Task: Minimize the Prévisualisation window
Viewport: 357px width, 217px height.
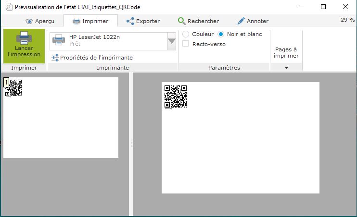Action: click(x=302, y=7)
